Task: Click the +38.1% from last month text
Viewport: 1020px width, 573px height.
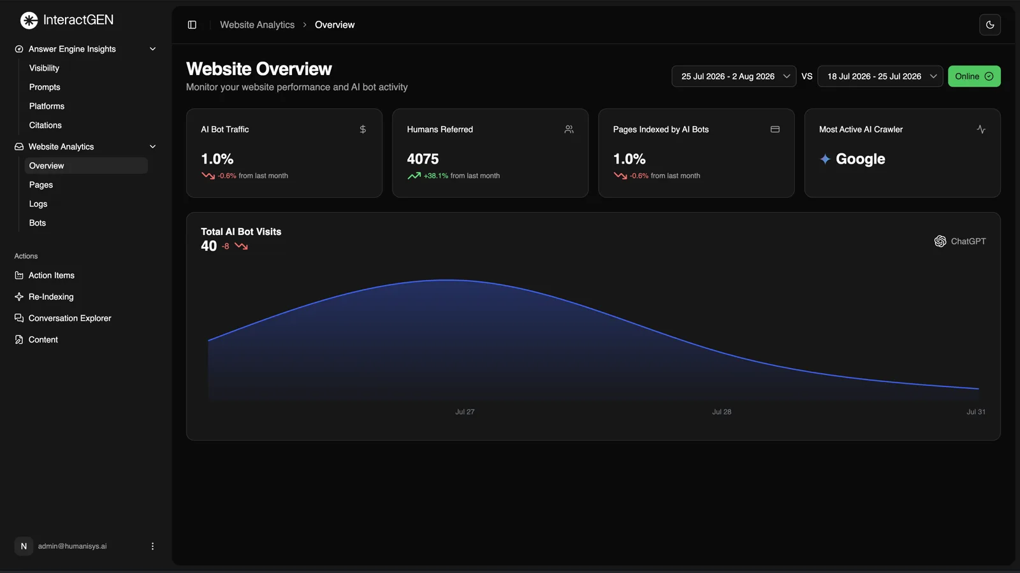Action: tap(462, 176)
